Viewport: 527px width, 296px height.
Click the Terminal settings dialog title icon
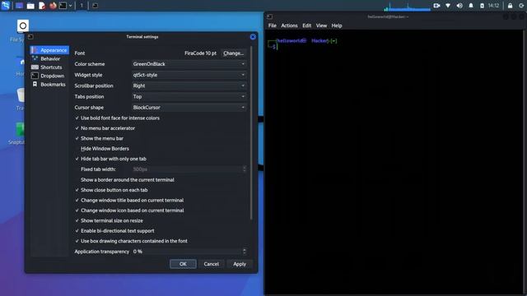pos(30,36)
